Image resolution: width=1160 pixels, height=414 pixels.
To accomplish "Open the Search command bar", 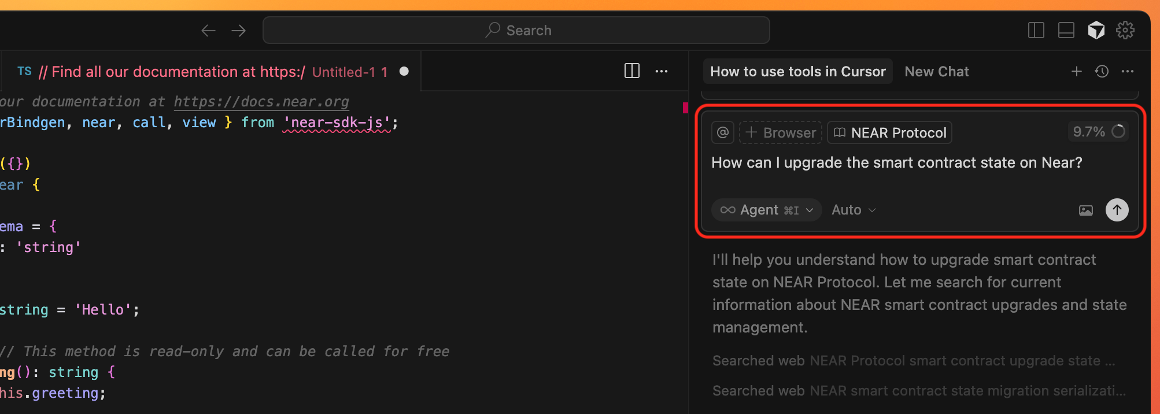I will (x=516, y=30).
